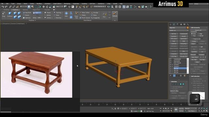Select the Shift tool in Paint Deform

click(x=66, y=14)
